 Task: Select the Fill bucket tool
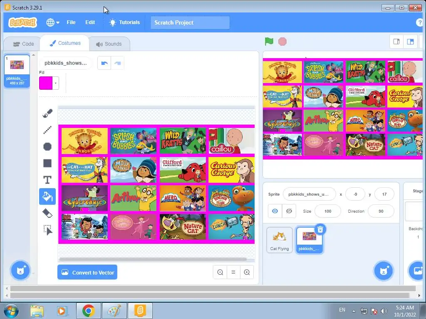point(47,196)
